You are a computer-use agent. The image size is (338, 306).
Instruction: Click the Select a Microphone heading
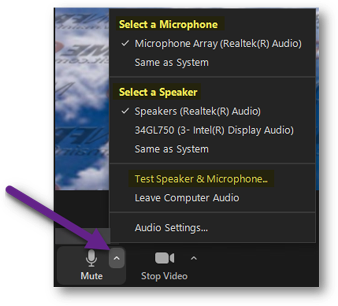tap(168, 24)
